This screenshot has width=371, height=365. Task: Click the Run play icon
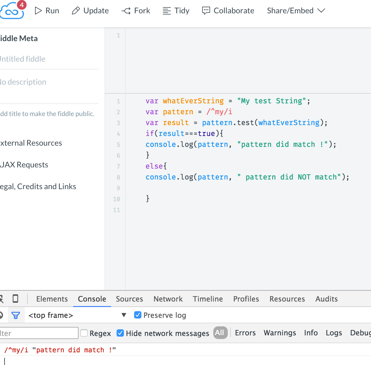(37, 11)
